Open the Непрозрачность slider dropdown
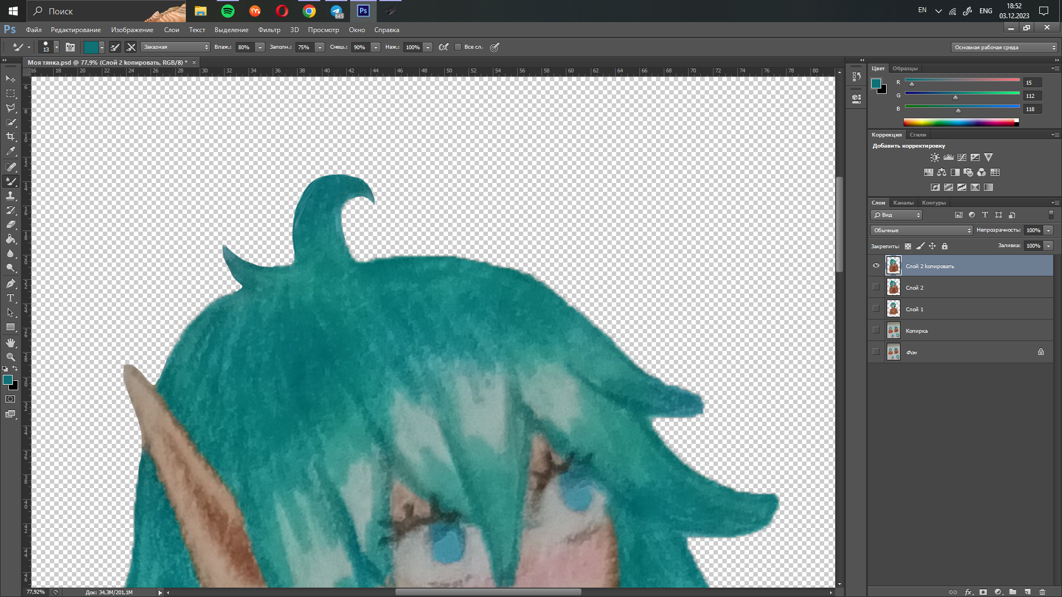The width and height of the screenshot is (1062, 597). (x=1048, y=231)
